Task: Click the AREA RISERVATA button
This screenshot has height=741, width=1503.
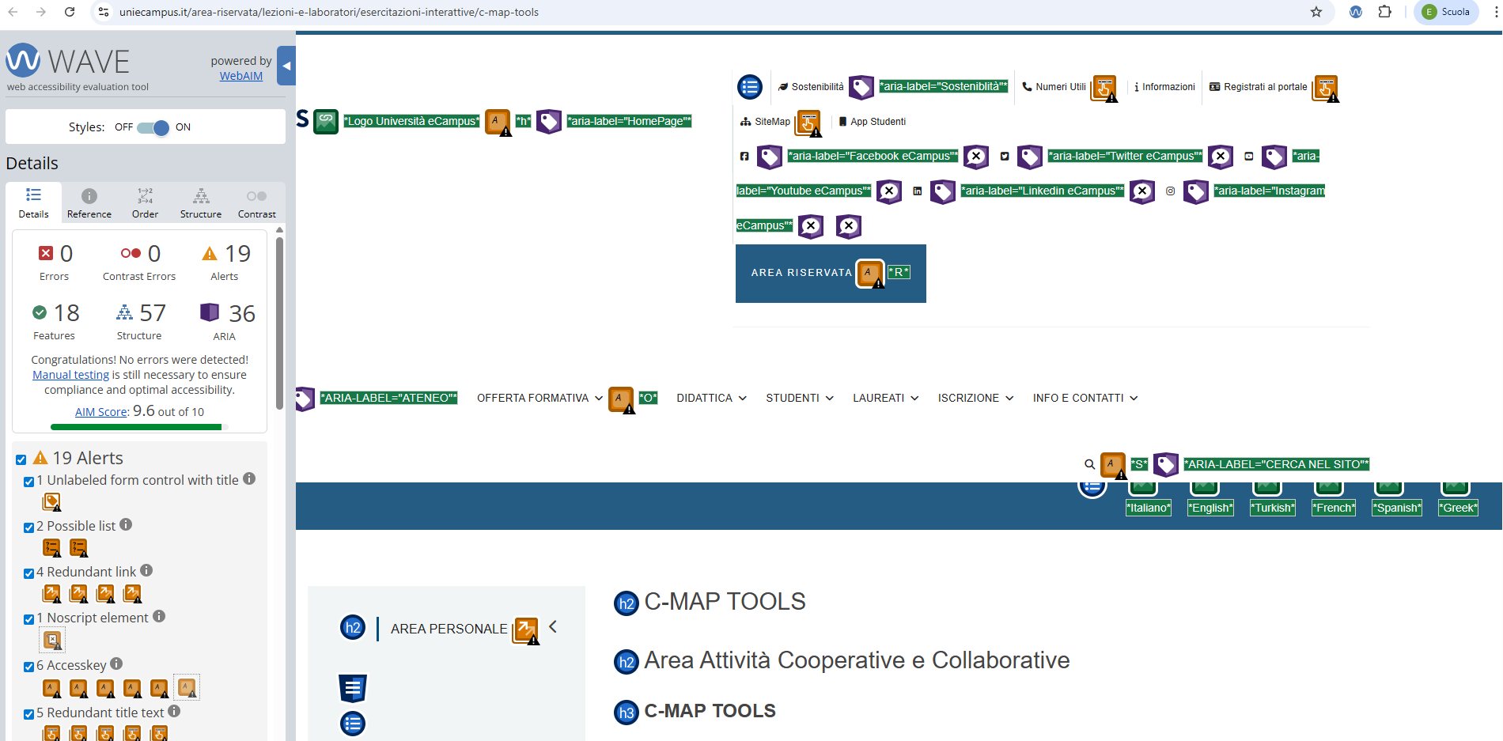Action: pyautogui.click(x=831, y=274)
